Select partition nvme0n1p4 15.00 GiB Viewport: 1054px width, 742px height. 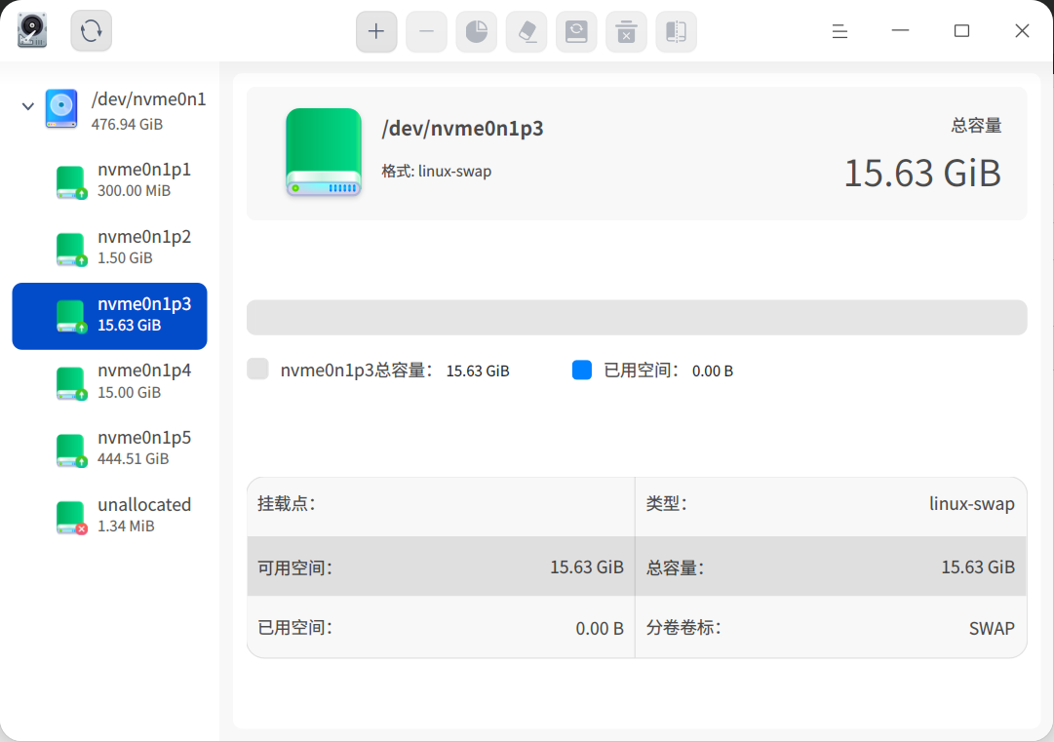point(109,382)
